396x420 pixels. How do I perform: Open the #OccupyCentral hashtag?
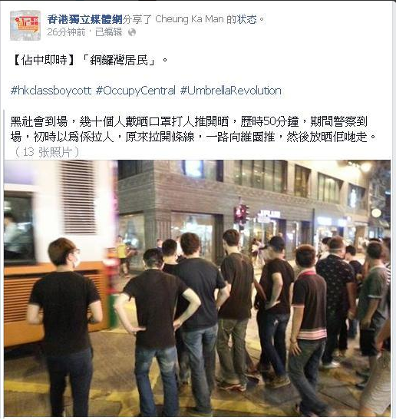[136, 91]
